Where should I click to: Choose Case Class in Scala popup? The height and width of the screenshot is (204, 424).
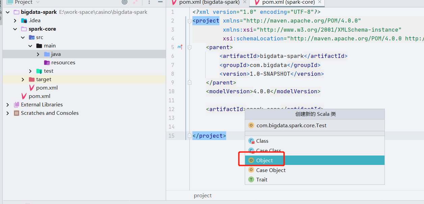coord(315,150)
